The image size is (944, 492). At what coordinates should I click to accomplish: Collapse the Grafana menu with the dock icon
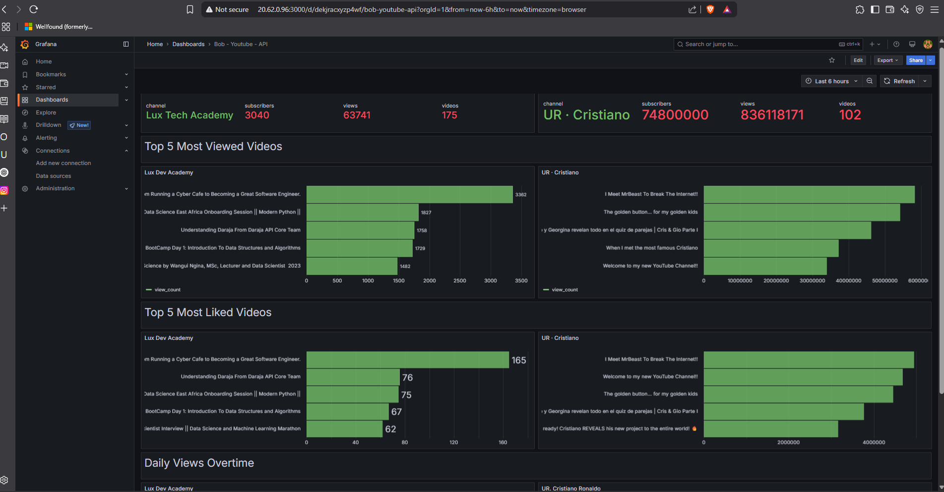coord(126,44)
